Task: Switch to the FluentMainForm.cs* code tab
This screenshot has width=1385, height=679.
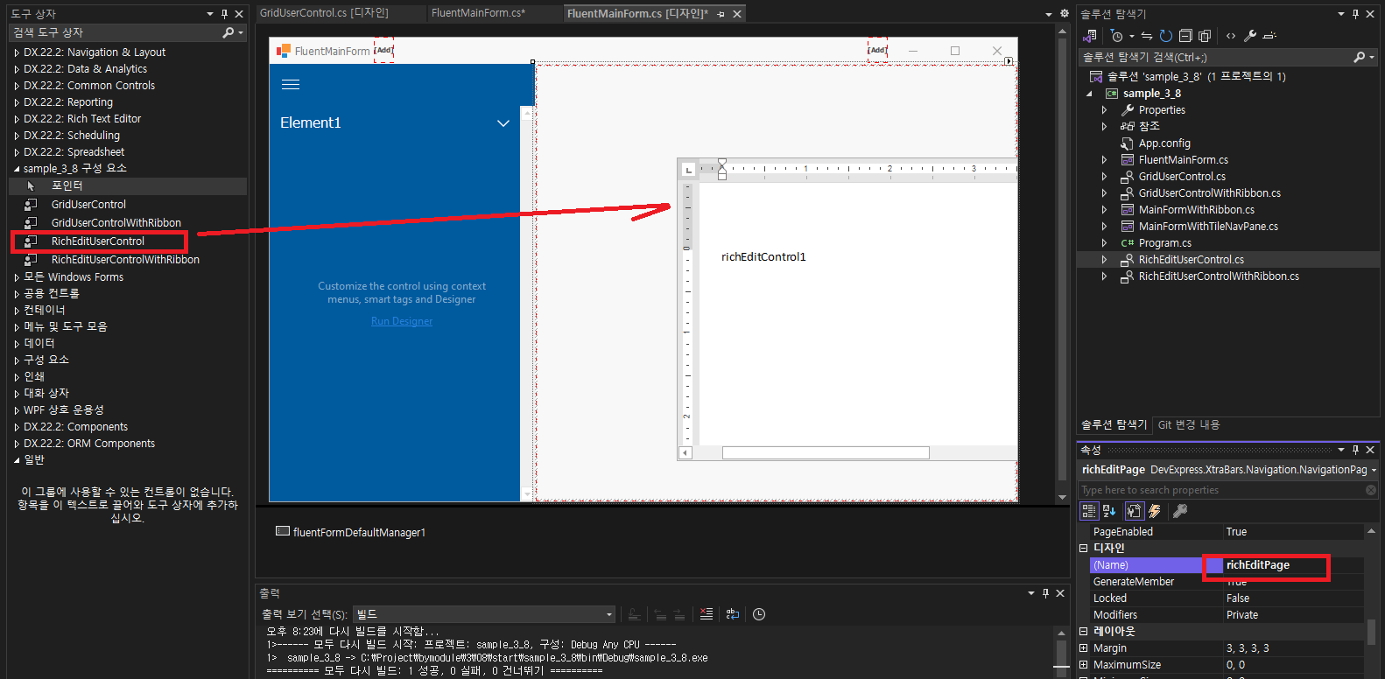Action: click(x=478, y=13)
